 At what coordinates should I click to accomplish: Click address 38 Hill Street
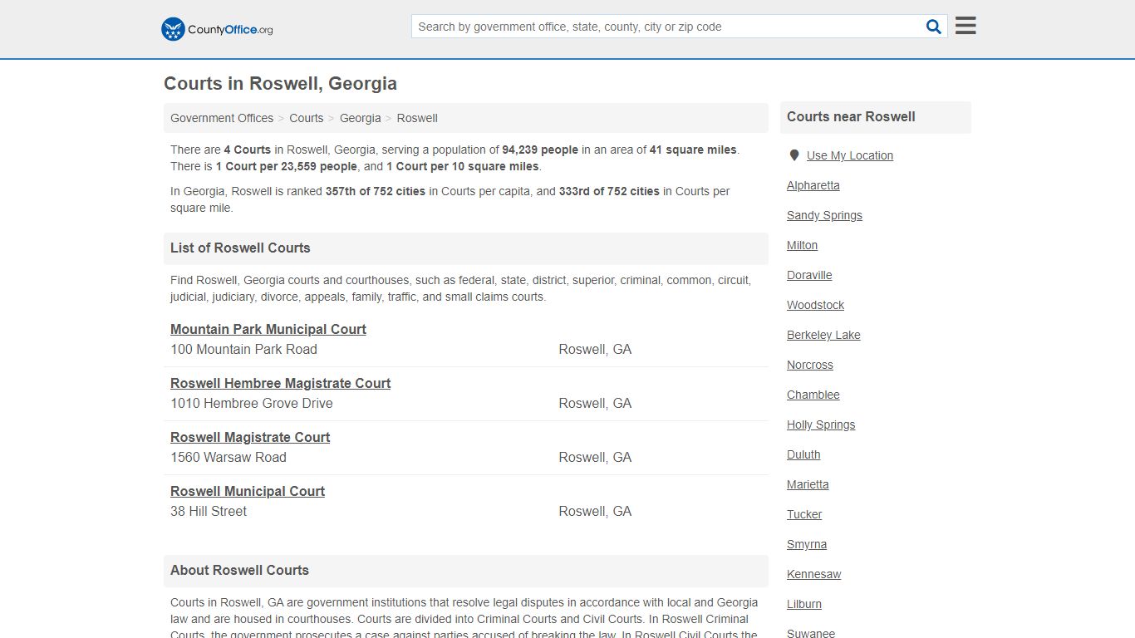click(x=209, y=511)
